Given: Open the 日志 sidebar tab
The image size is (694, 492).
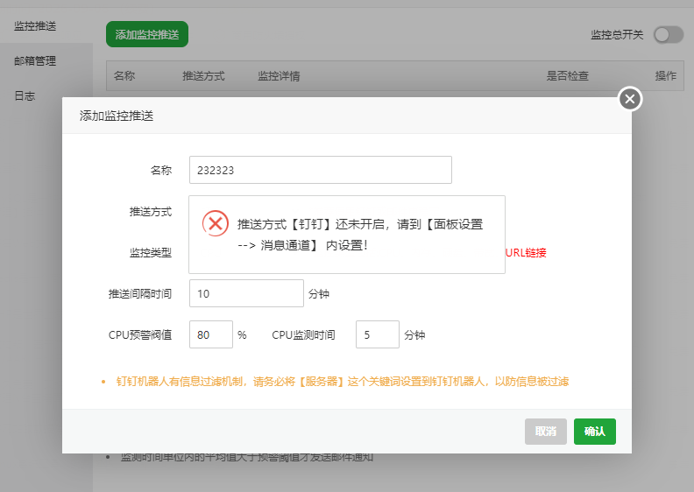Looking at the screenshot, I should coord(25,96).
